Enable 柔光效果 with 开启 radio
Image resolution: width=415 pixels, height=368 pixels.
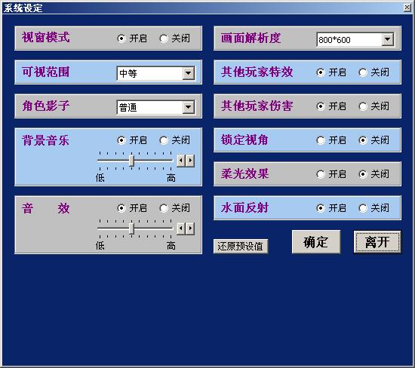coord(321,174)
